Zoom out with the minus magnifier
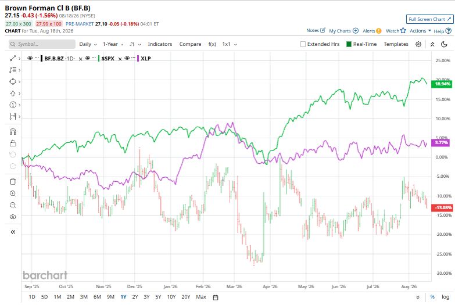 point(13,205)
